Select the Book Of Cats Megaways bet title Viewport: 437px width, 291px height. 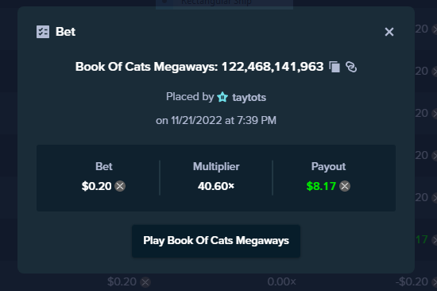[199, 67]
